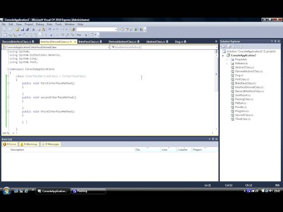Toggle pin on ISecondInterfaceClass.cs tab
The height and width of the screenshot is (212, 283).
click(x=33, y=42)
